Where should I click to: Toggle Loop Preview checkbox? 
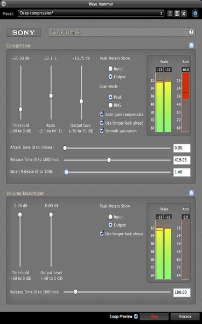click(x=136, y=316)
